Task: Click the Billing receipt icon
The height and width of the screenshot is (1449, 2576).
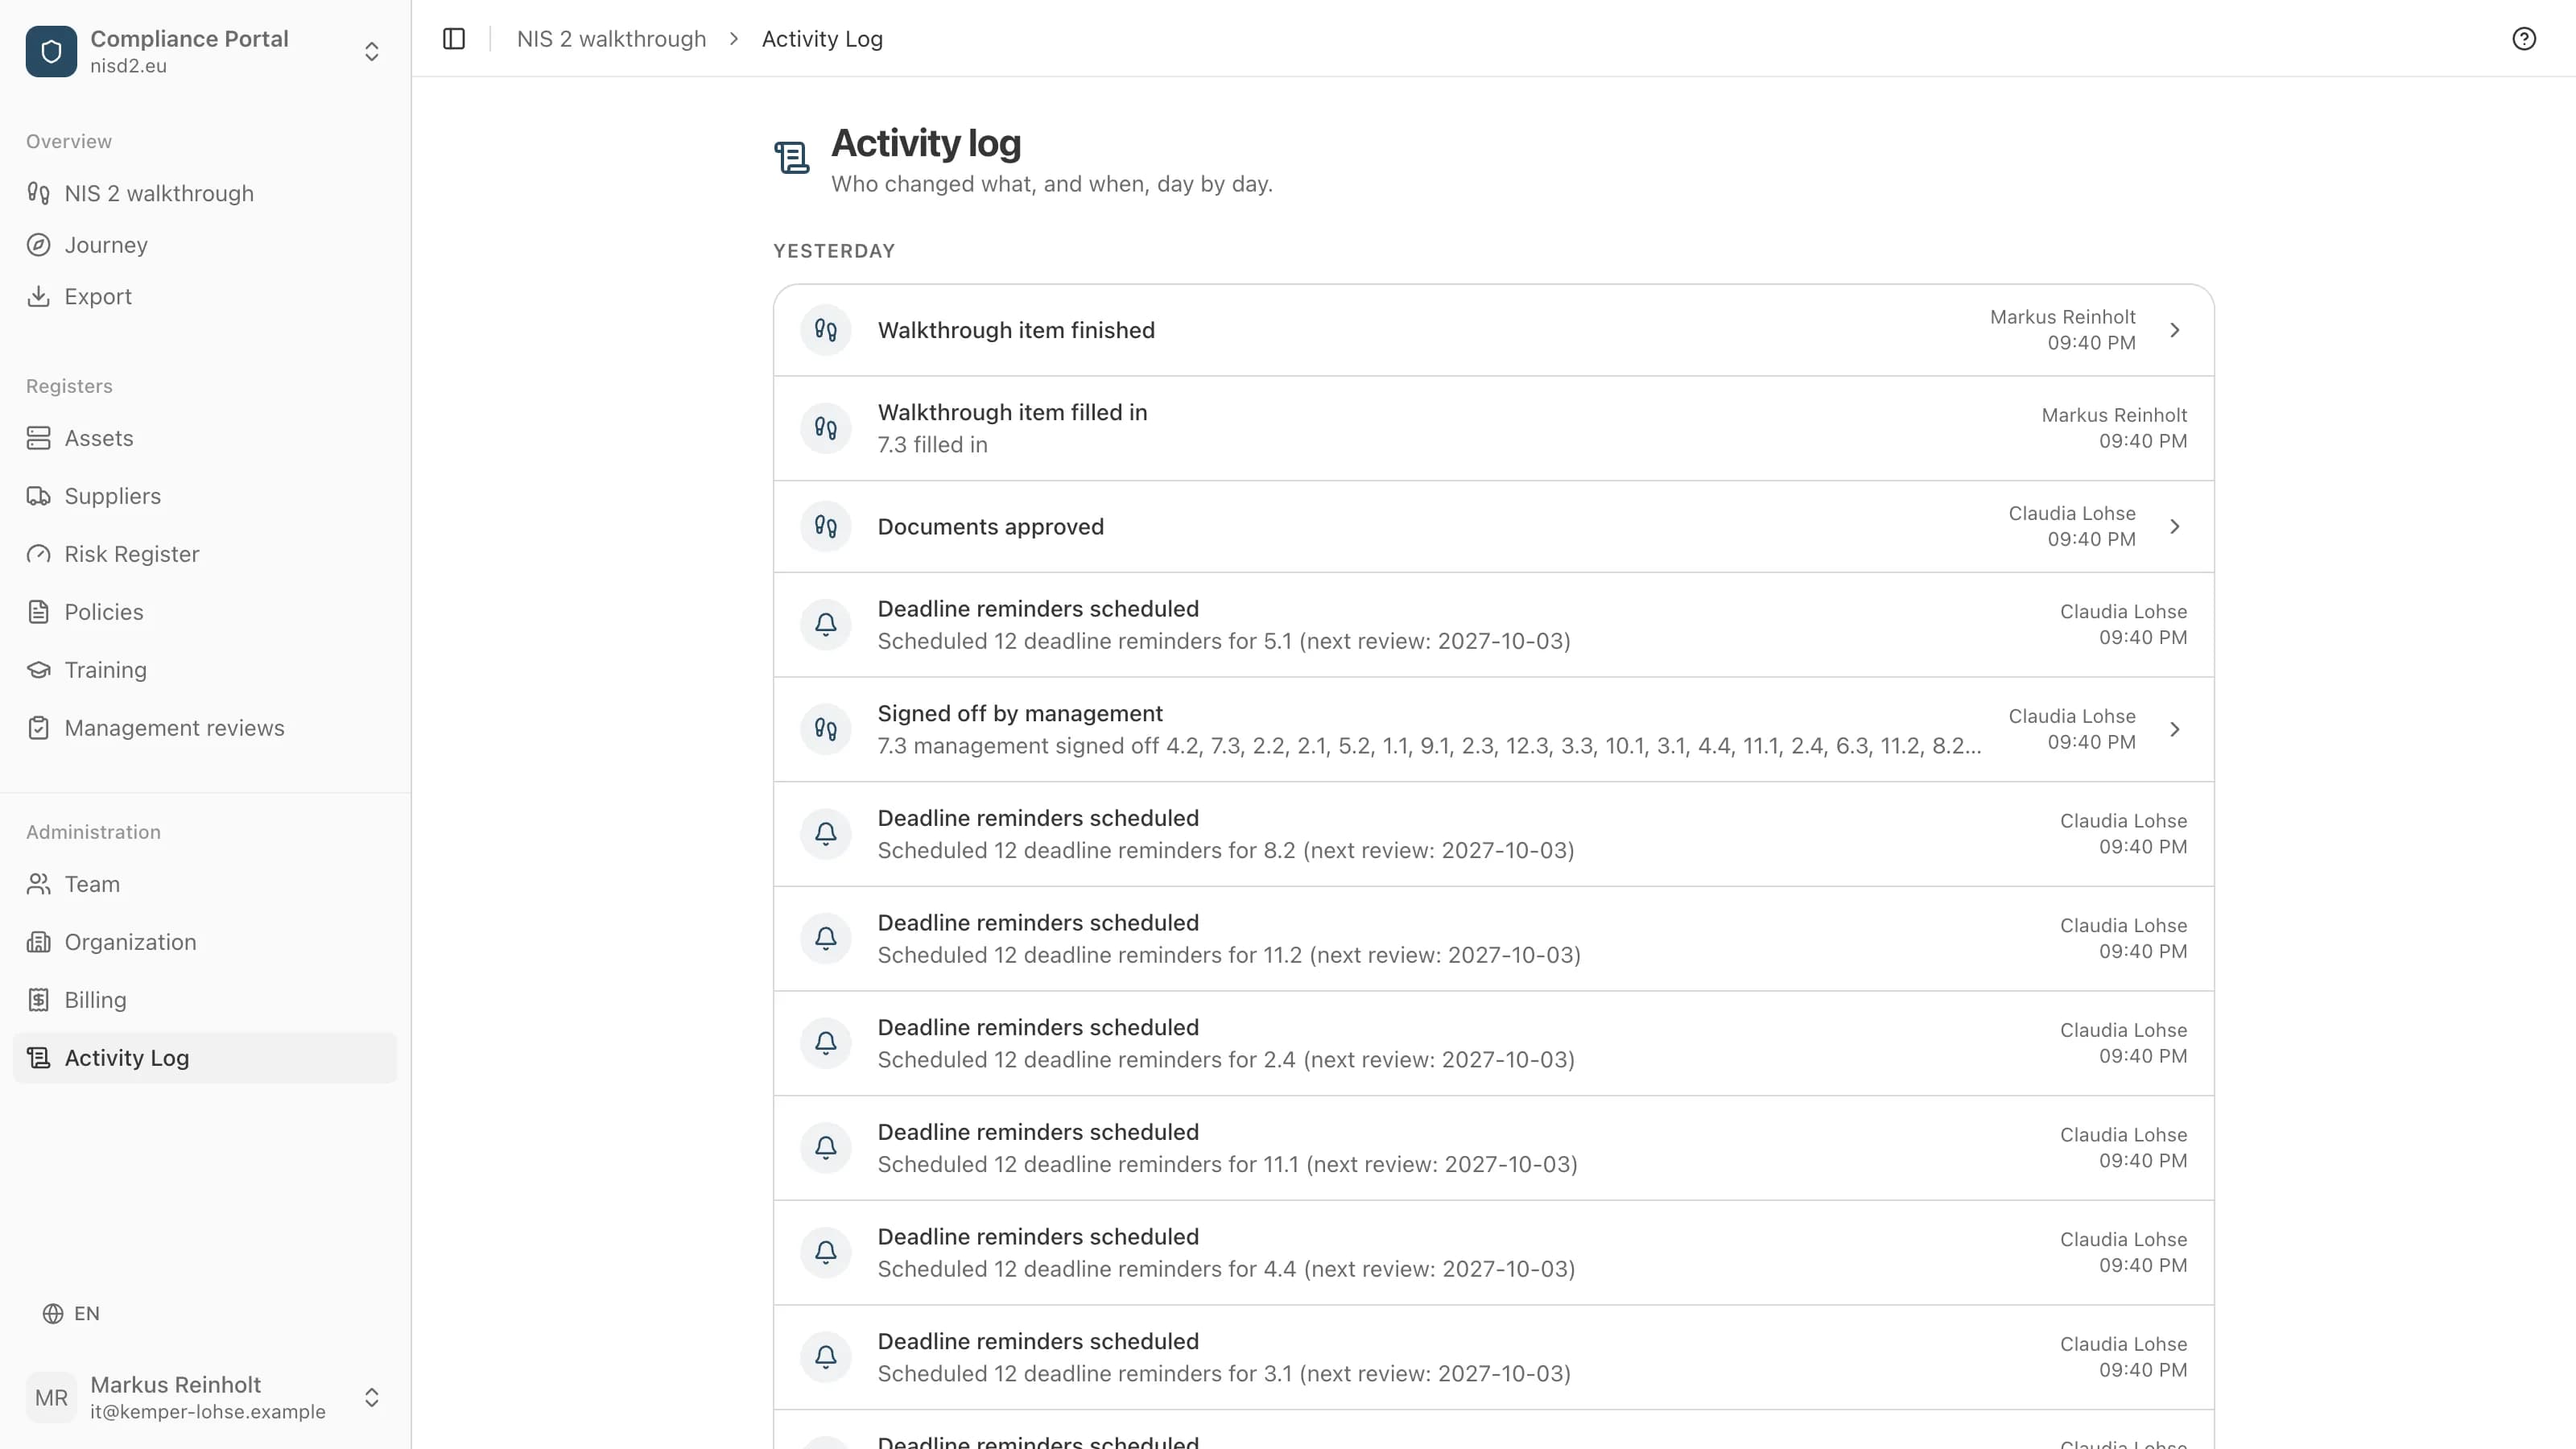Action: coord(39,1000)
